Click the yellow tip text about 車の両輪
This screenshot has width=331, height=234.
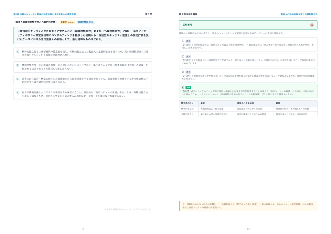[248, 206]
